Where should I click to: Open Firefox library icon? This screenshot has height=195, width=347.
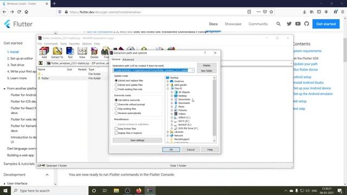312,12
